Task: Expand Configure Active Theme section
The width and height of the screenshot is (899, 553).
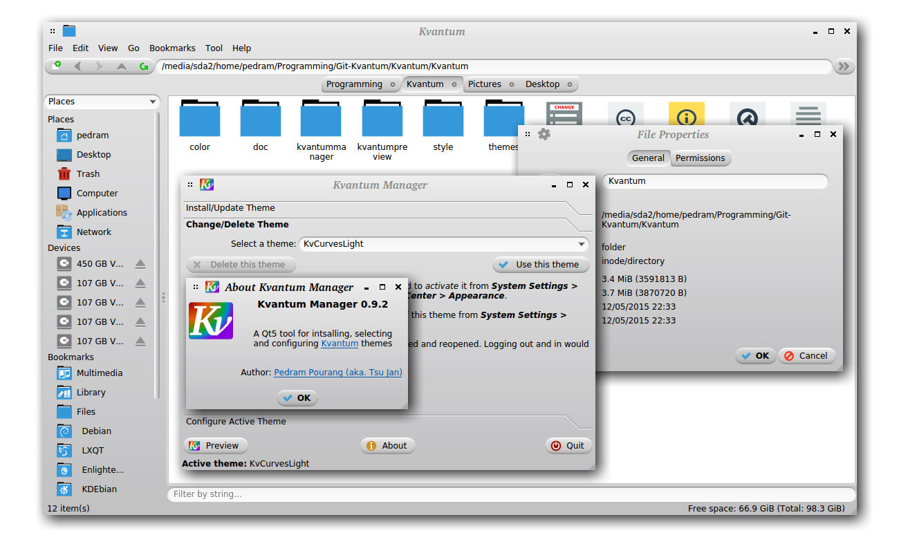Action: click(x=387, y=421)
